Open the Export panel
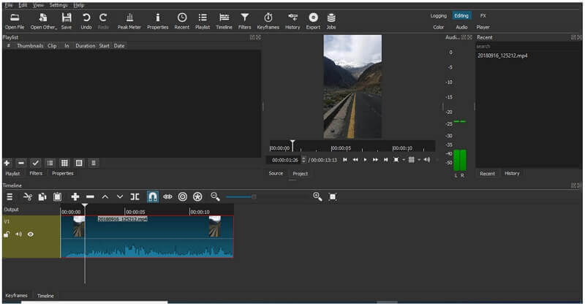Image resolution: width=585 pixels, height=306 pixels. click(313, 21)
